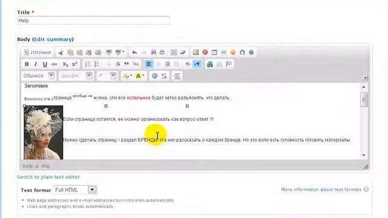Select Justify alignment
The width and height of the screenshot is (388, 218).
[176, 64]
